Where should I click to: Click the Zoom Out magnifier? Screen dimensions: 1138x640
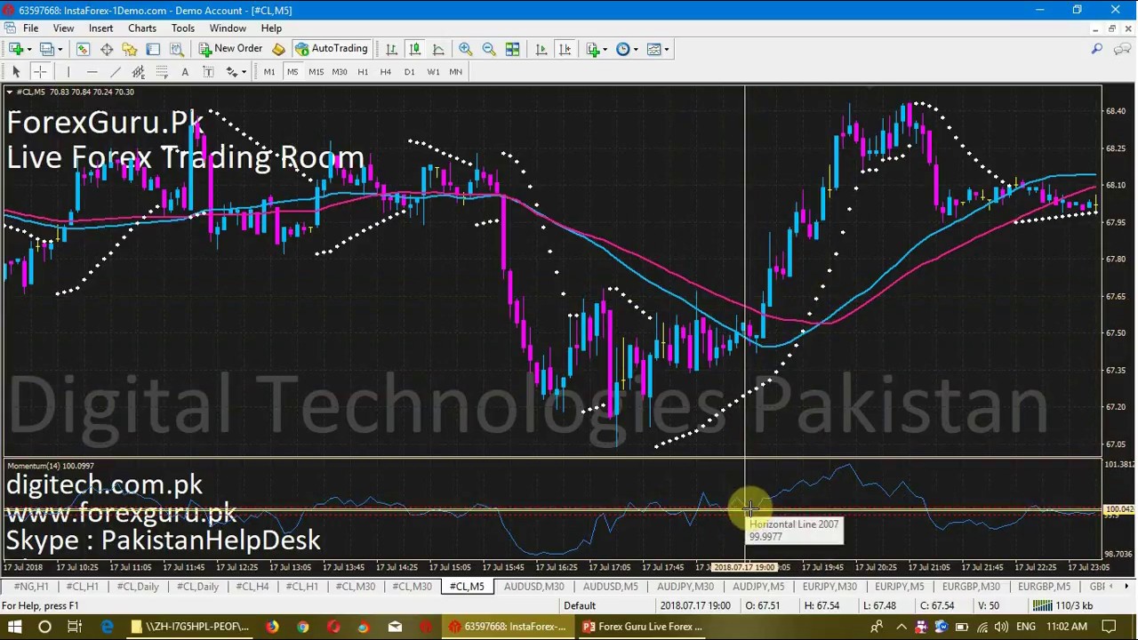pos(488,49)
